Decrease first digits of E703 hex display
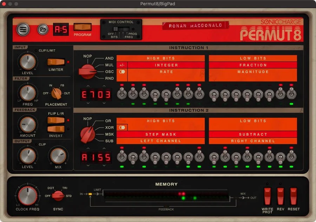This screenshot has height=222, width=316. click(88, 103)
